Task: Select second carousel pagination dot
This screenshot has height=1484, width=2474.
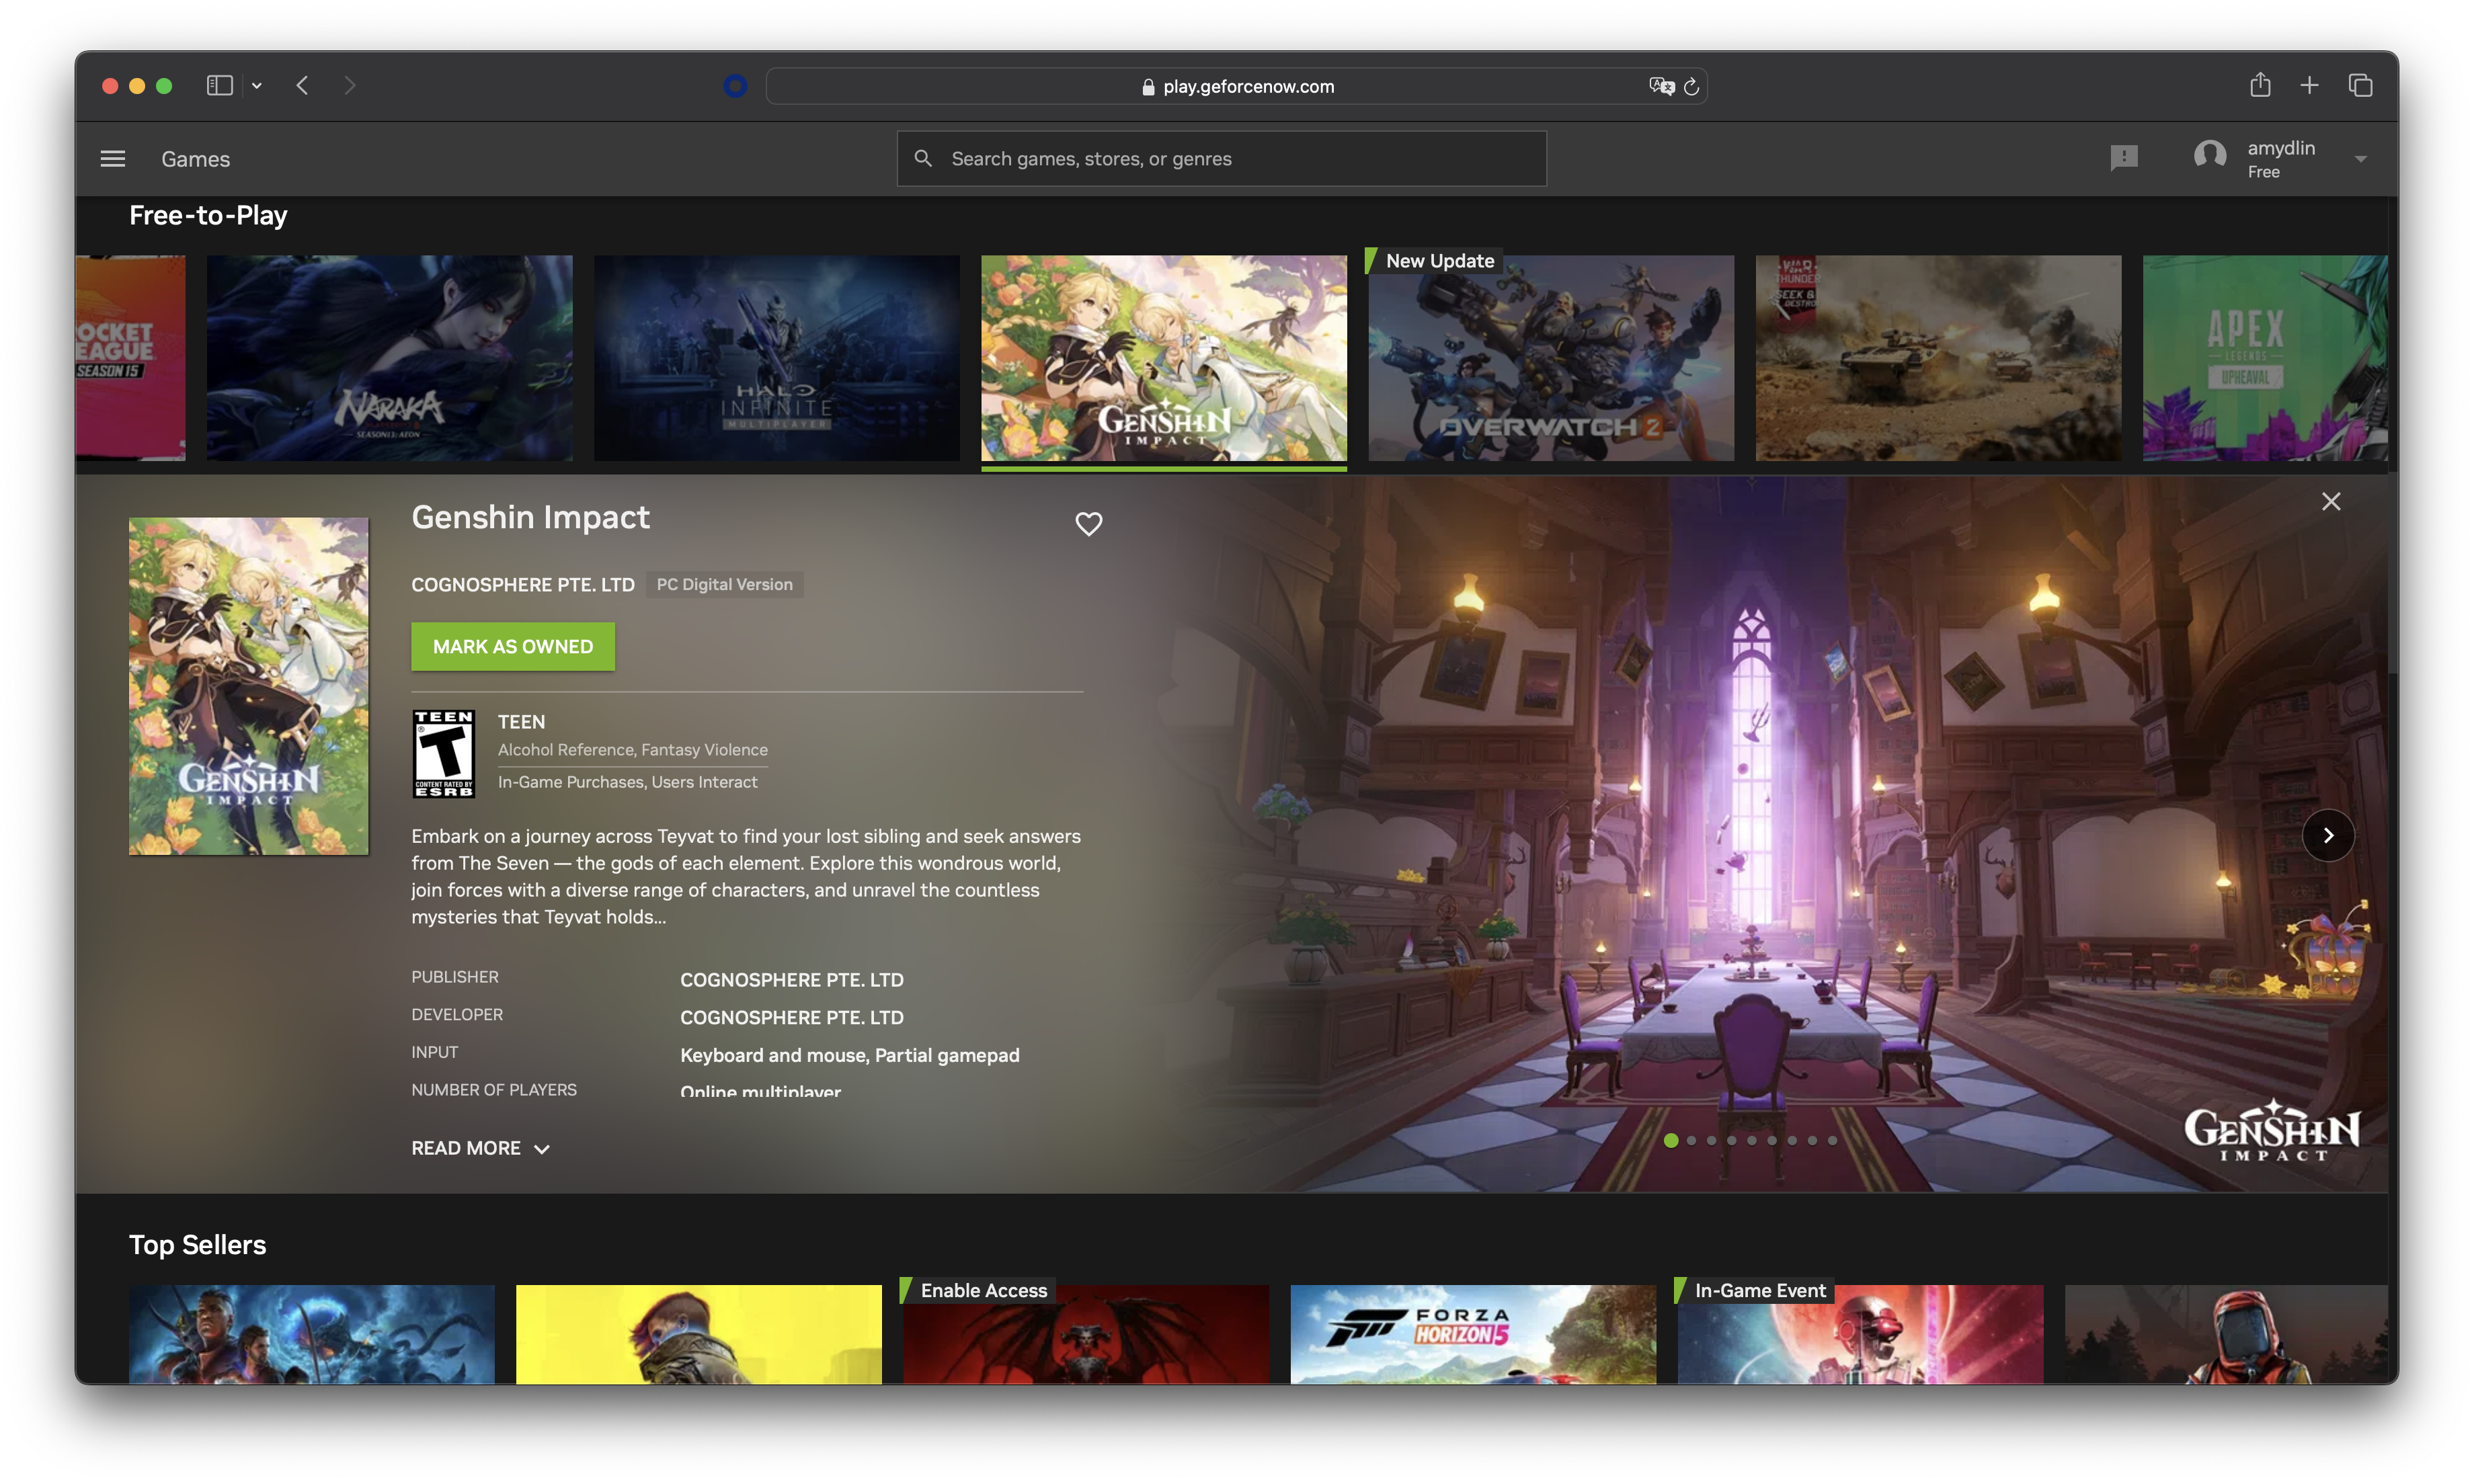Action: (1690, 1140)
